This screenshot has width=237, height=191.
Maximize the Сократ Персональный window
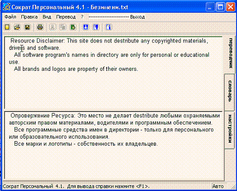(220, 7)
